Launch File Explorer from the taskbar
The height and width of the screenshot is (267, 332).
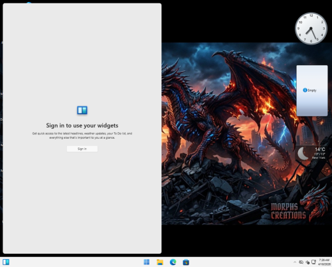160,262
